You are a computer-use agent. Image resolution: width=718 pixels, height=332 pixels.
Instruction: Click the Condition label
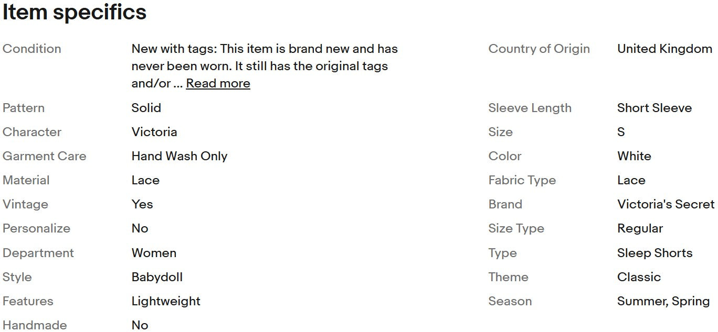(x=32, y=49)
